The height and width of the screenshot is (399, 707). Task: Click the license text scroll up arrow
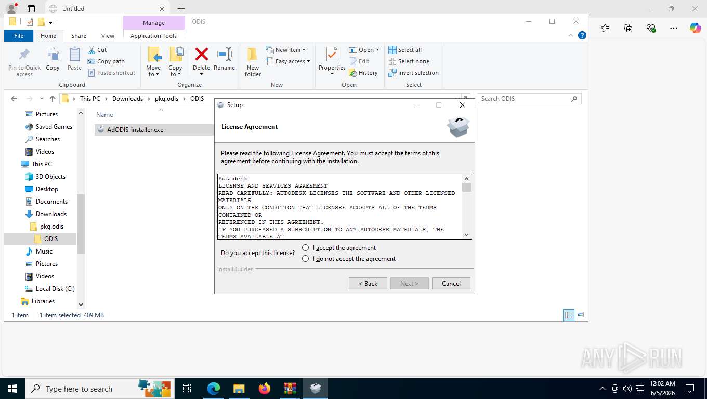[466, 179]
